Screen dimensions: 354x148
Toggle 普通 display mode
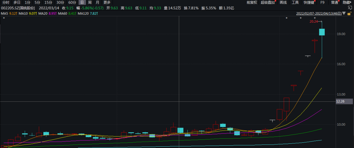tap(335, 2)
